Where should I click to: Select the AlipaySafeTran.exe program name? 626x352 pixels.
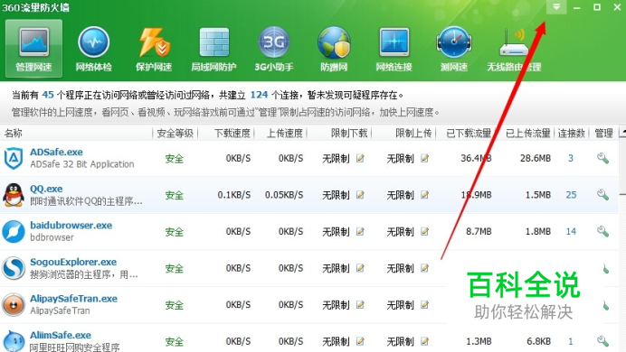pyautogui.click(x=74, y=299)
